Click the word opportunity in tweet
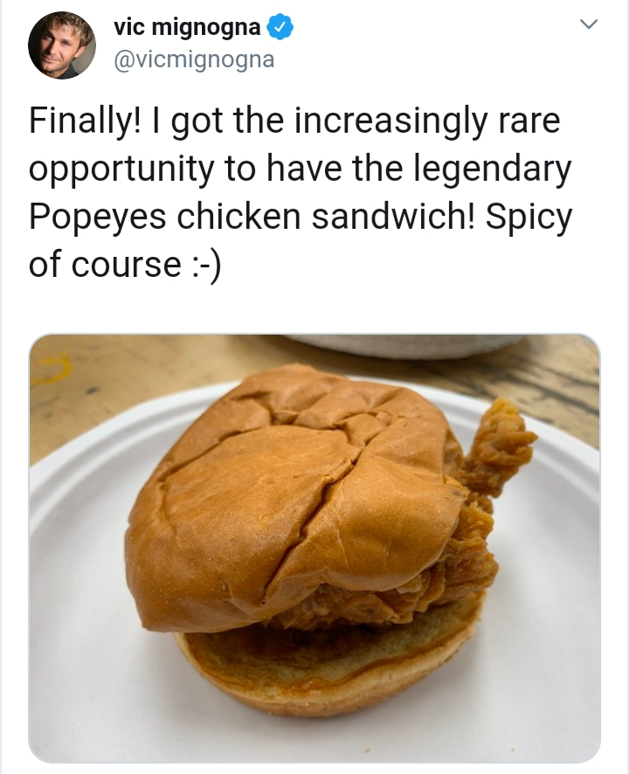This screenshot has width=629, height=774. pos(121,169)
